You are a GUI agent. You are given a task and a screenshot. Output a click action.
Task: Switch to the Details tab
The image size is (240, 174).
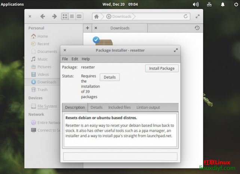96,107
